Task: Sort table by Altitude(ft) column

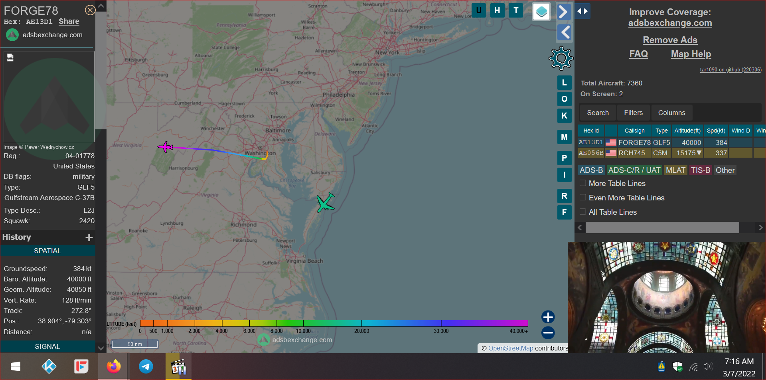Action: click(x=687, y=131)
